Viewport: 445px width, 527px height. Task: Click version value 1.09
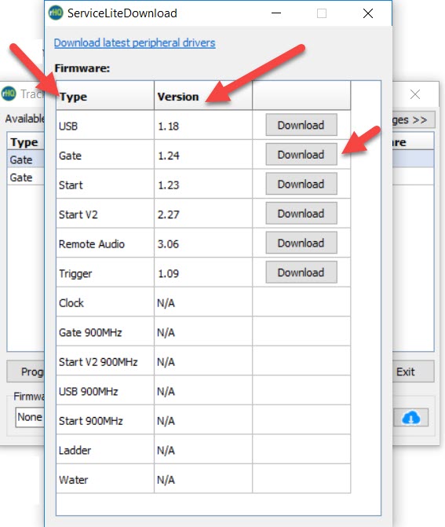click(x=168, y=273)
